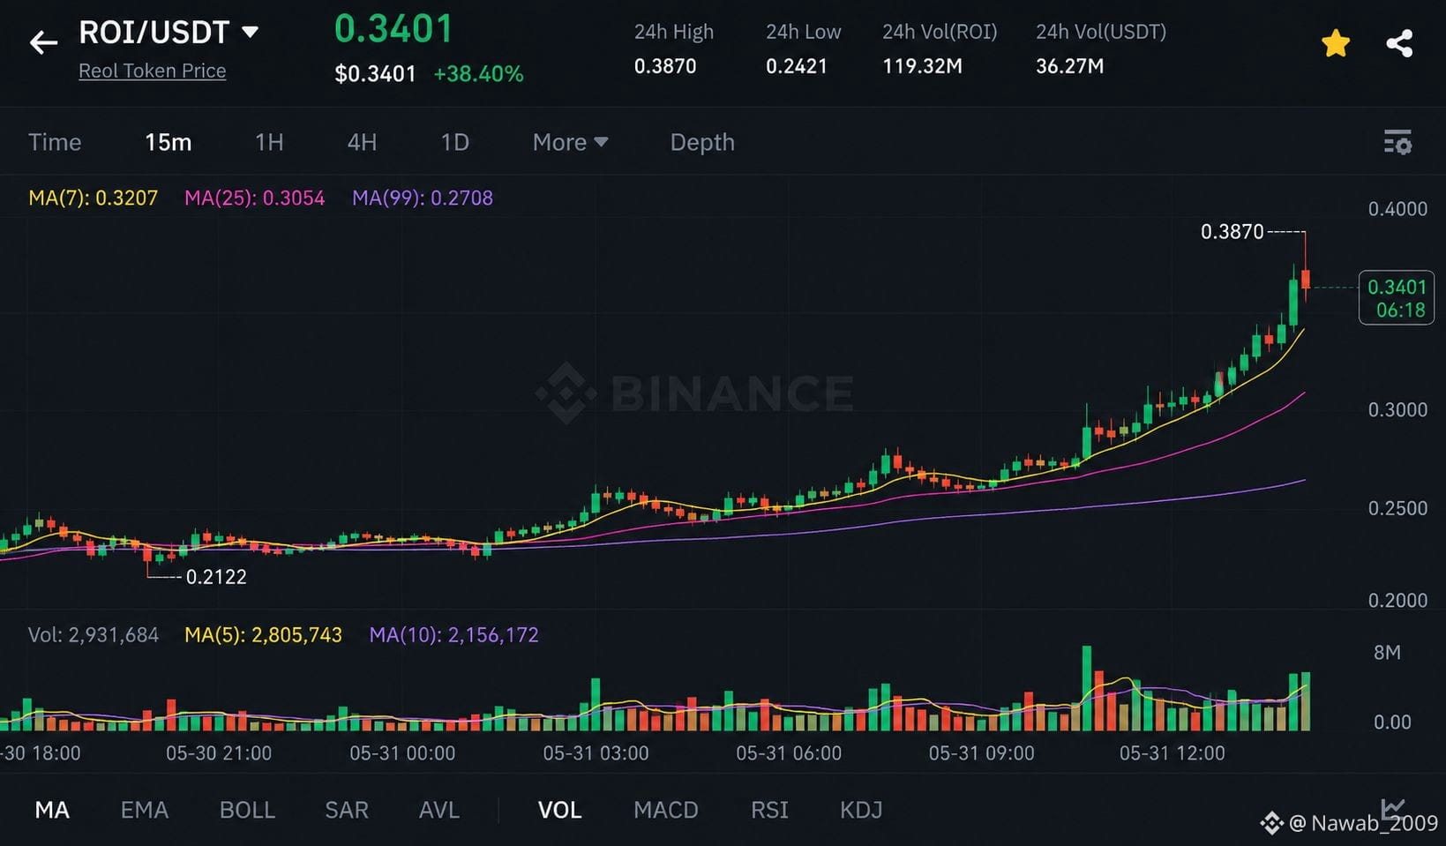Switch to the 1H timeframe
The height and width of the screenshot is (846, 1446).
(x=269, y=142)
